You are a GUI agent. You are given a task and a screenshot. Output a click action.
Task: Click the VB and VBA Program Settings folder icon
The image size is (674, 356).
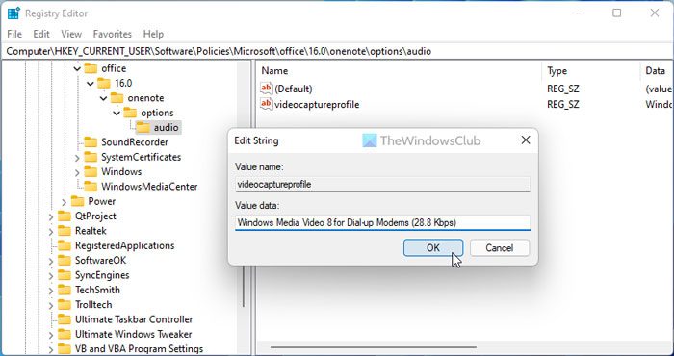(x=65, y=348)
